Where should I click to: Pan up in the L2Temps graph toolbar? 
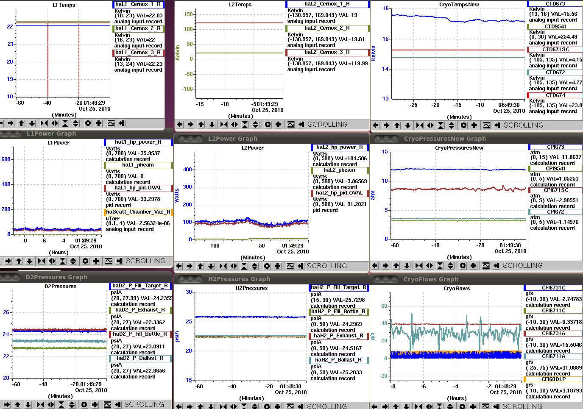[201, 125]
